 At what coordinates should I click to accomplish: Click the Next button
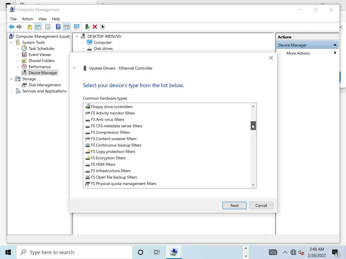(234, 205)
